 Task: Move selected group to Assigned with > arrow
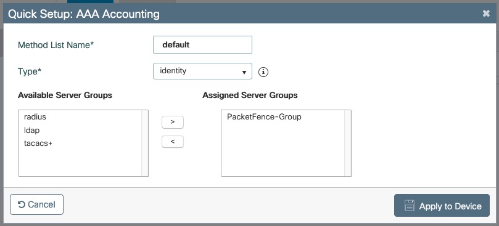click(173, 122)
